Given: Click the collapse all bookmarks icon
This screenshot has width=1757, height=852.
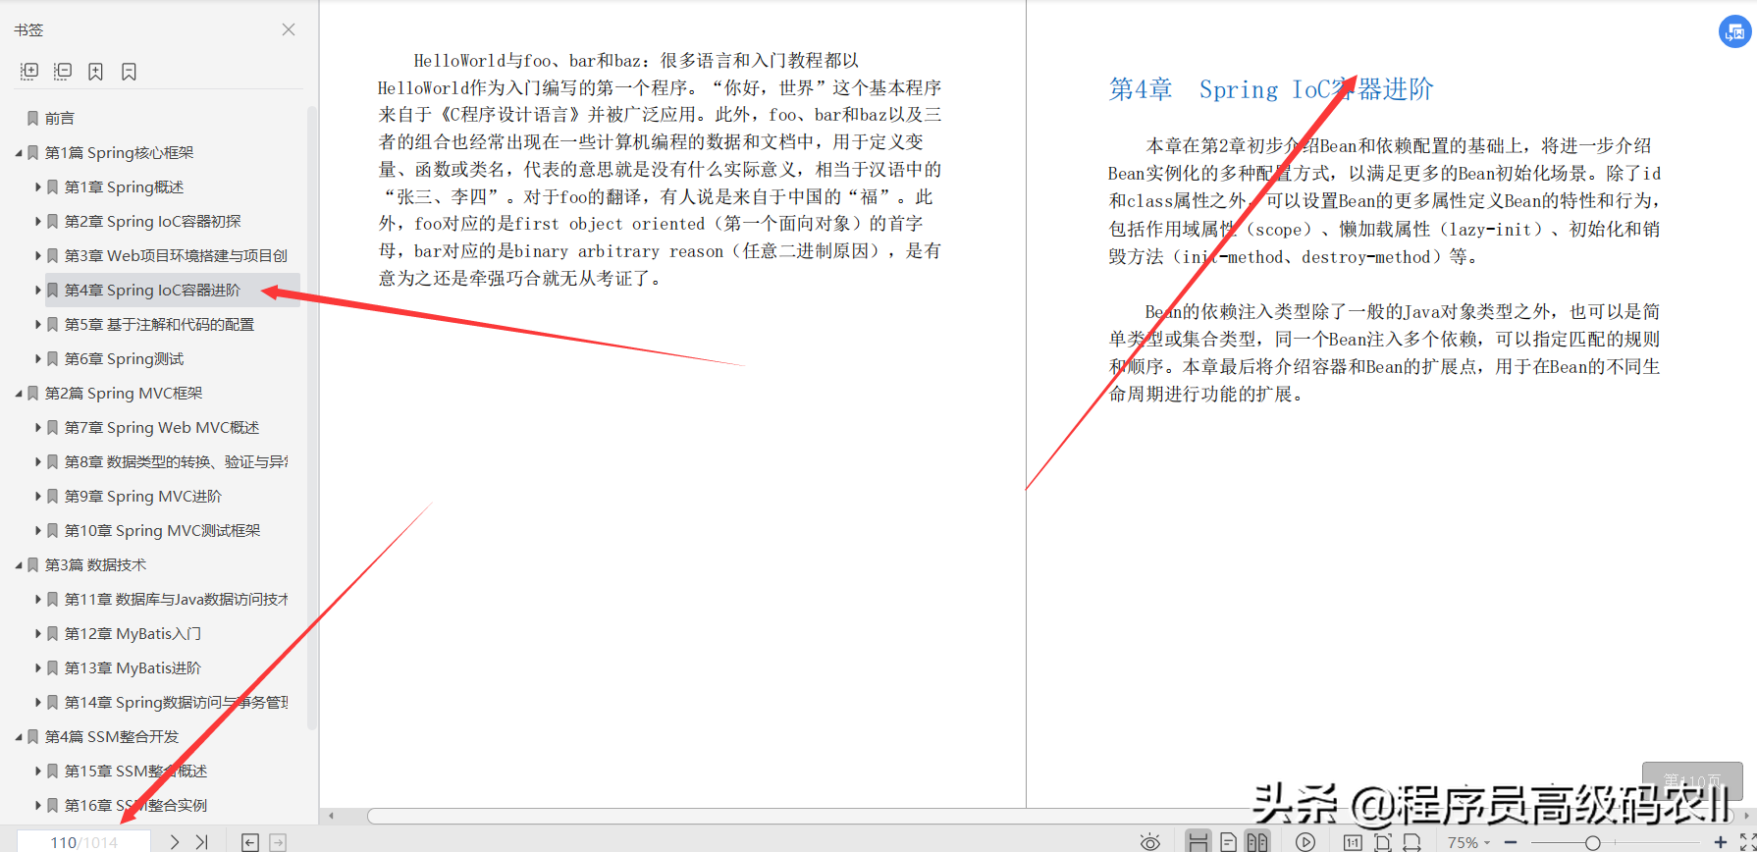Looking at the screenshot, I should pos(63,72).
